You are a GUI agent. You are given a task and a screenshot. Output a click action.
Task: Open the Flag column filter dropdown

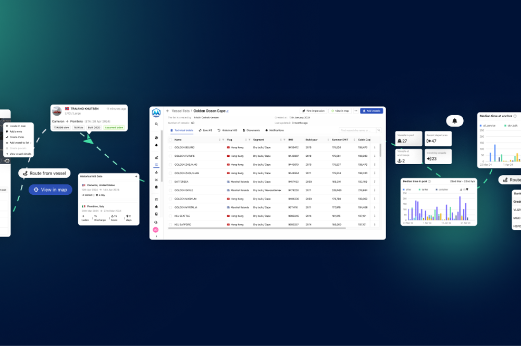pyautogui.click(x=249, y=140)
